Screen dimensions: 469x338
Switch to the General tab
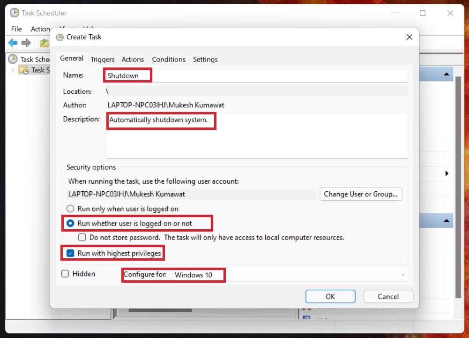(x=72, y=59)
